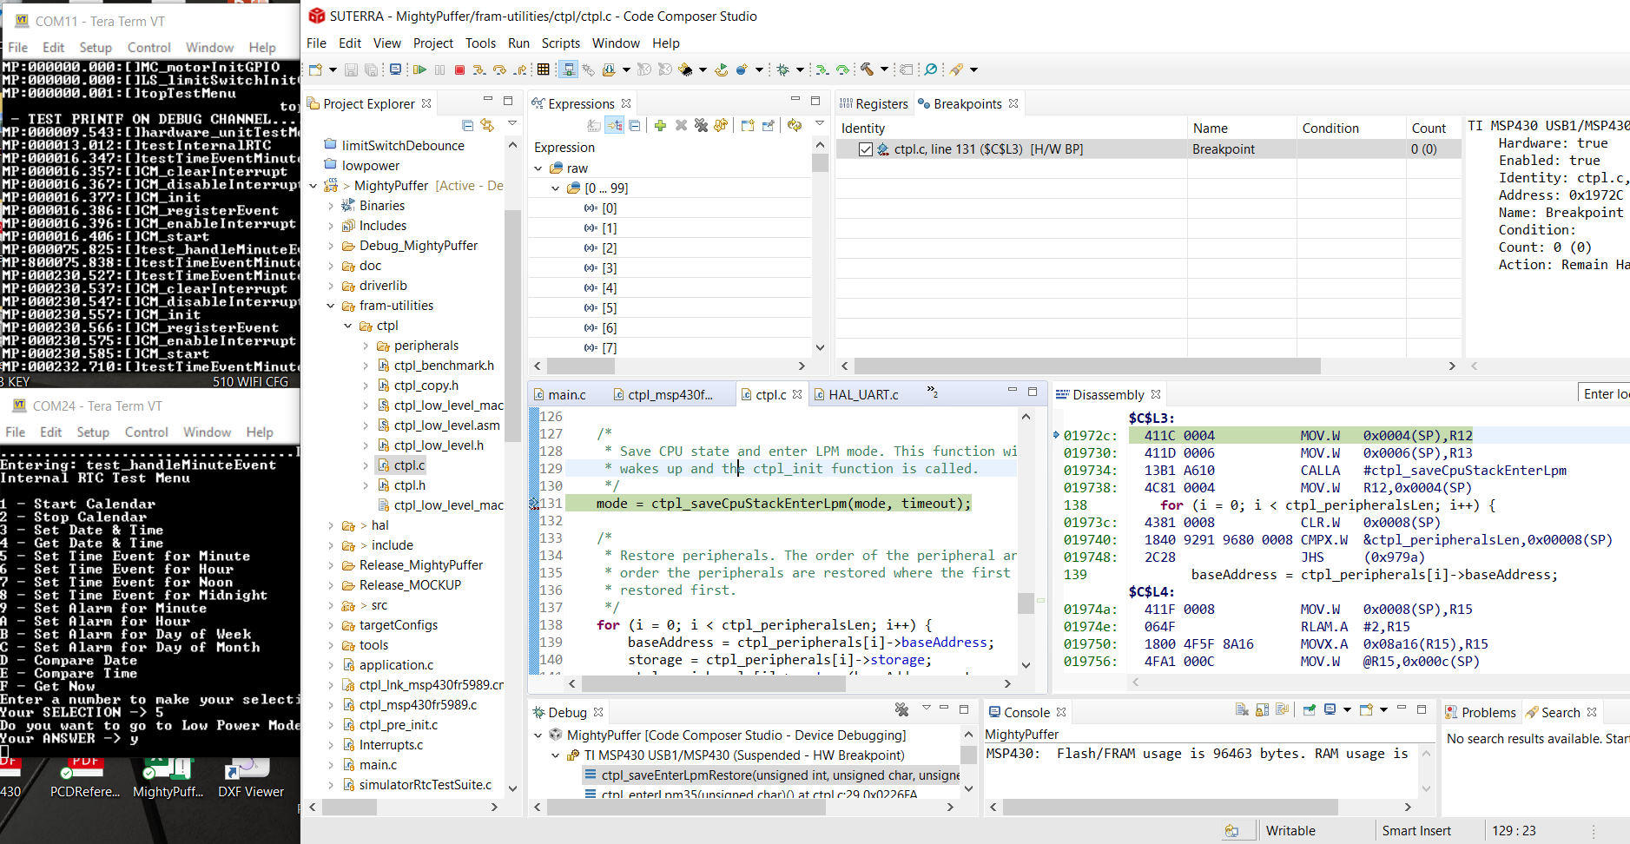Add a new expression with green plus
The image size is (1630, 844).
[x=660, y=126]
